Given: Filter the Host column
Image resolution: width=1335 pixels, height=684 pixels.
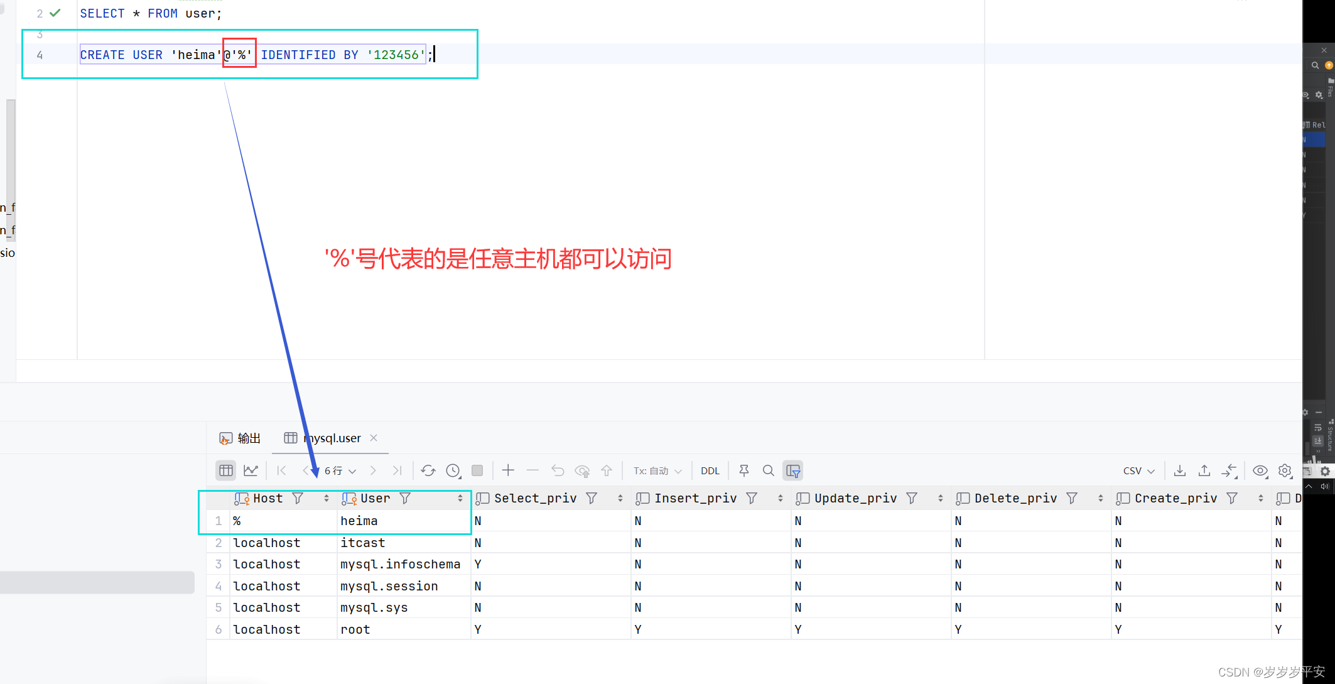Looking at the screenshot, I should 298,498.
